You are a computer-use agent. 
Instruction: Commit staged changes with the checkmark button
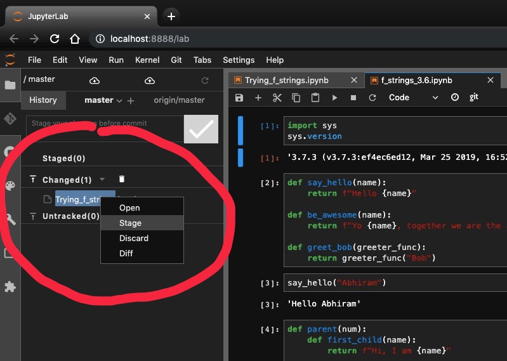click(201, 129)
